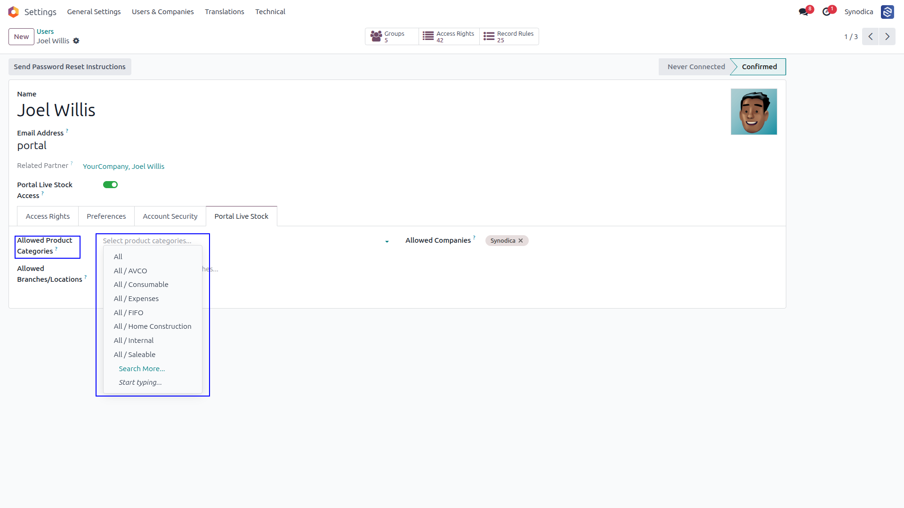Click the Never Connected status
Image resolution: width=904 pixels, height=508 pixels.
coord(696,67)
